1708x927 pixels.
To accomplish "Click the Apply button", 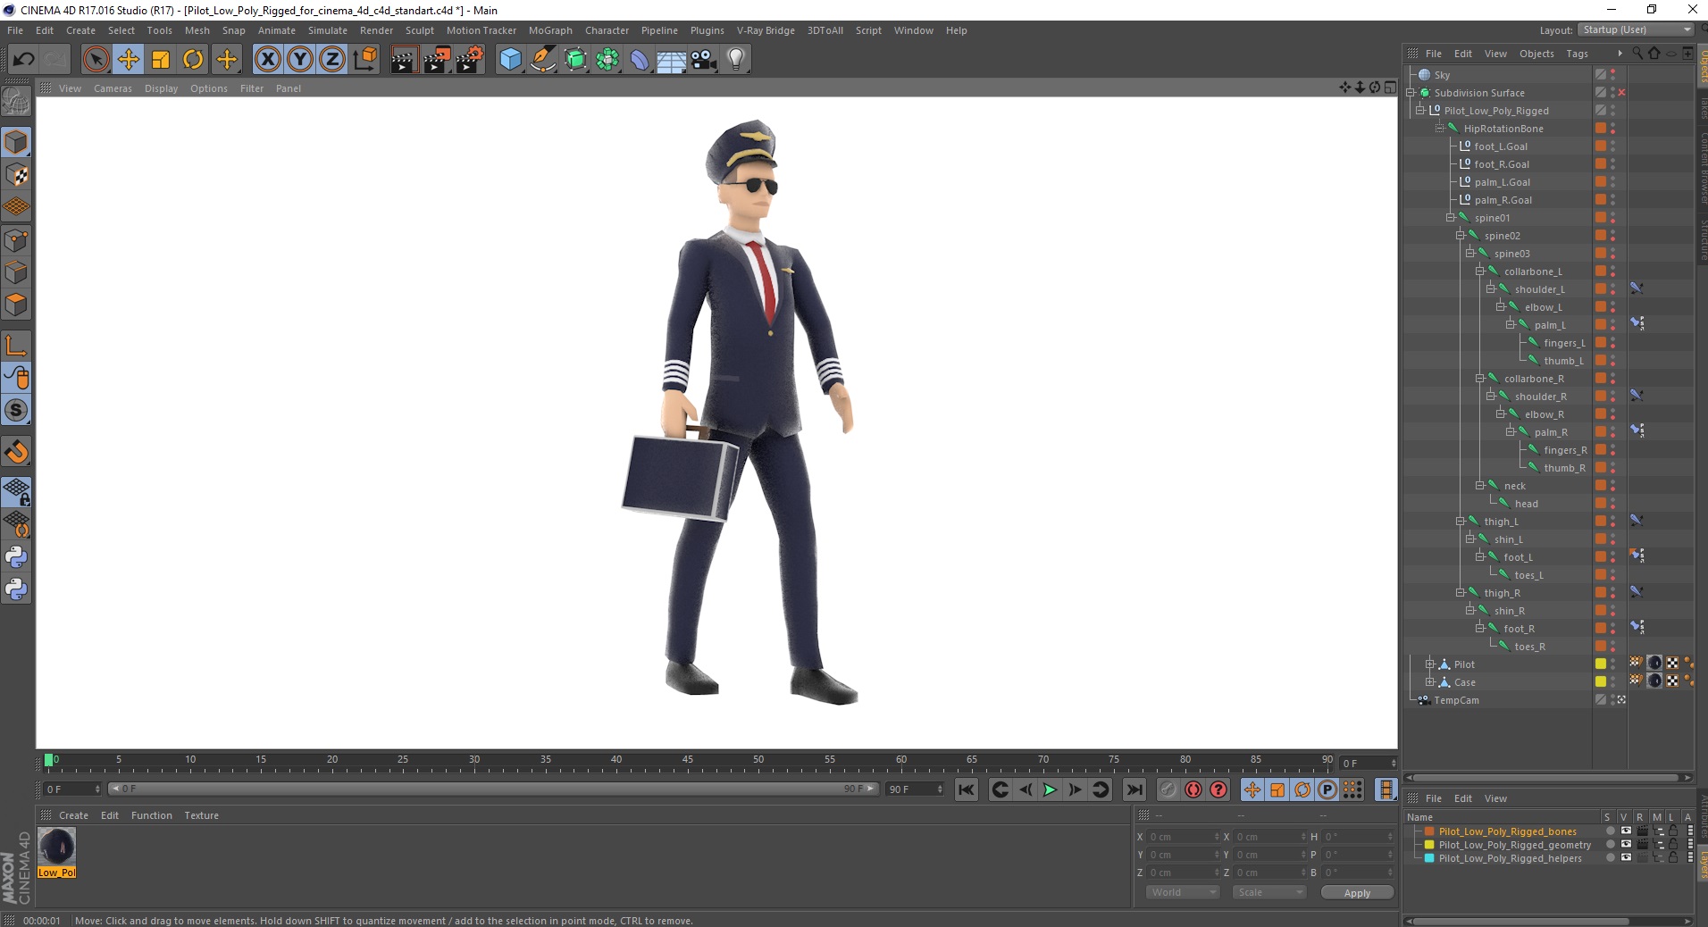I will (1357, 893).
